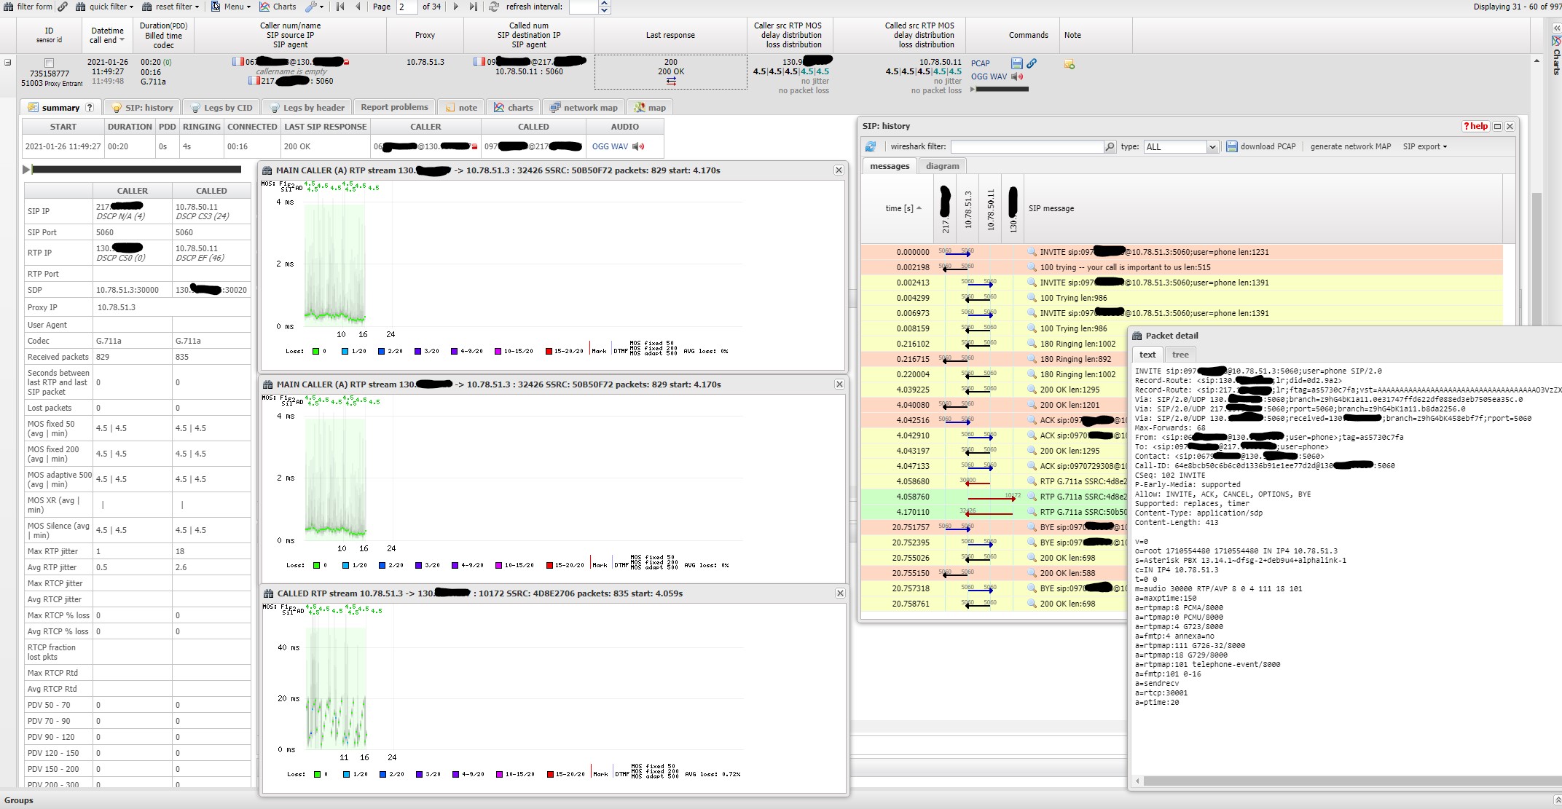Switch to the diagram tab
Image resolution: width=1562 pixels, height=809 pixels.
(x=943, y=166)
